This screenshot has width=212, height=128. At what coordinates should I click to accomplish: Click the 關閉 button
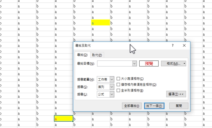pyautogui.click(x=179, y=106)
